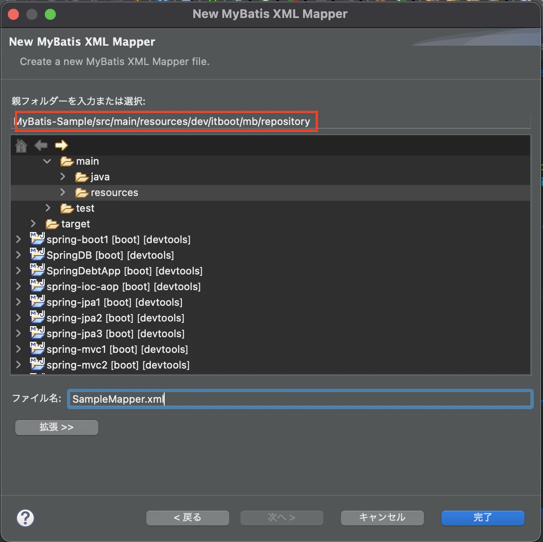Select spring-mvc2 [boot] [devtools] label
This screenshot has height=542, width=543.
[x=118, y=365]
